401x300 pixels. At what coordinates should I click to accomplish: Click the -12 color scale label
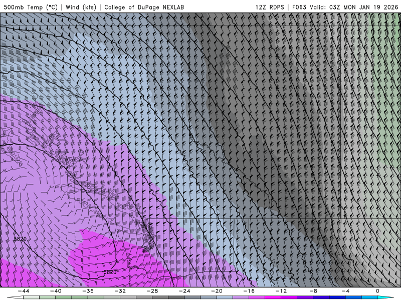click(281, 291)
